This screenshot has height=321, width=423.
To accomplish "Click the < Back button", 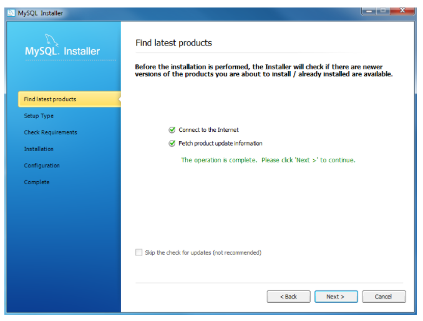I will click(288, 297).
